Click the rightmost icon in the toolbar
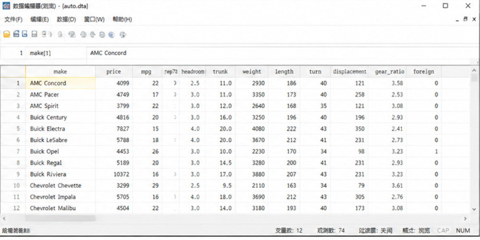Viewport: 480px width, 240px height. 123,35
